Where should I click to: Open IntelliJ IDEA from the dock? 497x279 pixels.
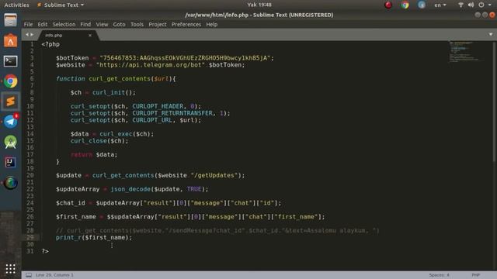tap(10, 162)
